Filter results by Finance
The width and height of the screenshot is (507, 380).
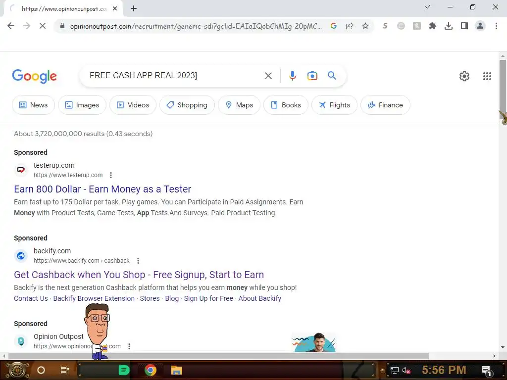point(385,105)
